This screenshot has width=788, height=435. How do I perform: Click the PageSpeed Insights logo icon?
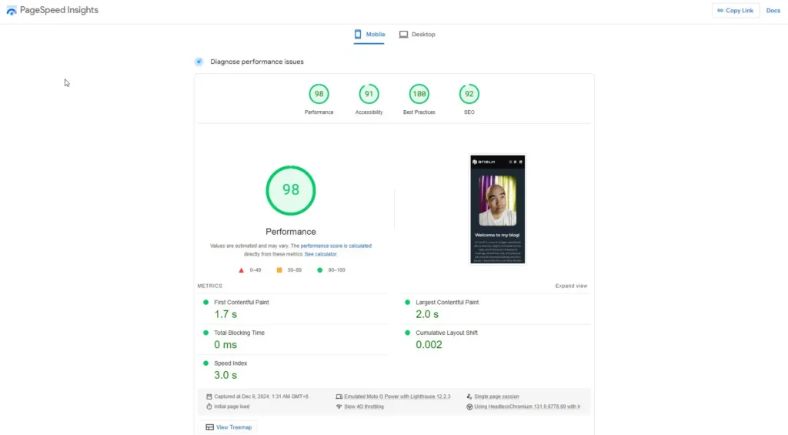[x=11, y=11]
